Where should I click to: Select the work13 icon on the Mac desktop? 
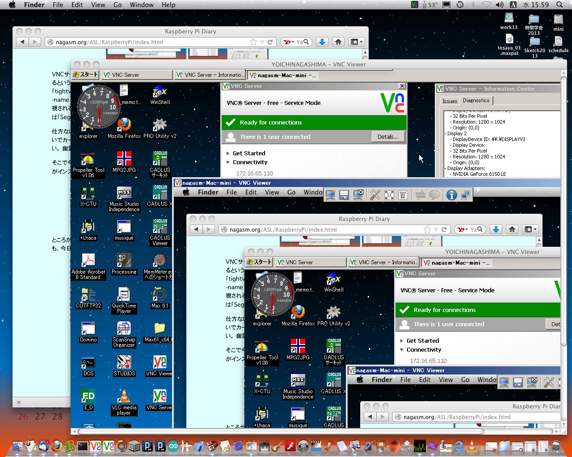509,21
